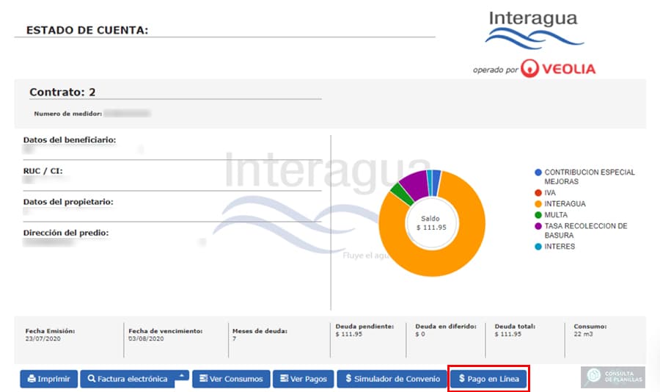Click the printer icon in Imprimir
The image size is (660, 392).
coord(32,379)
